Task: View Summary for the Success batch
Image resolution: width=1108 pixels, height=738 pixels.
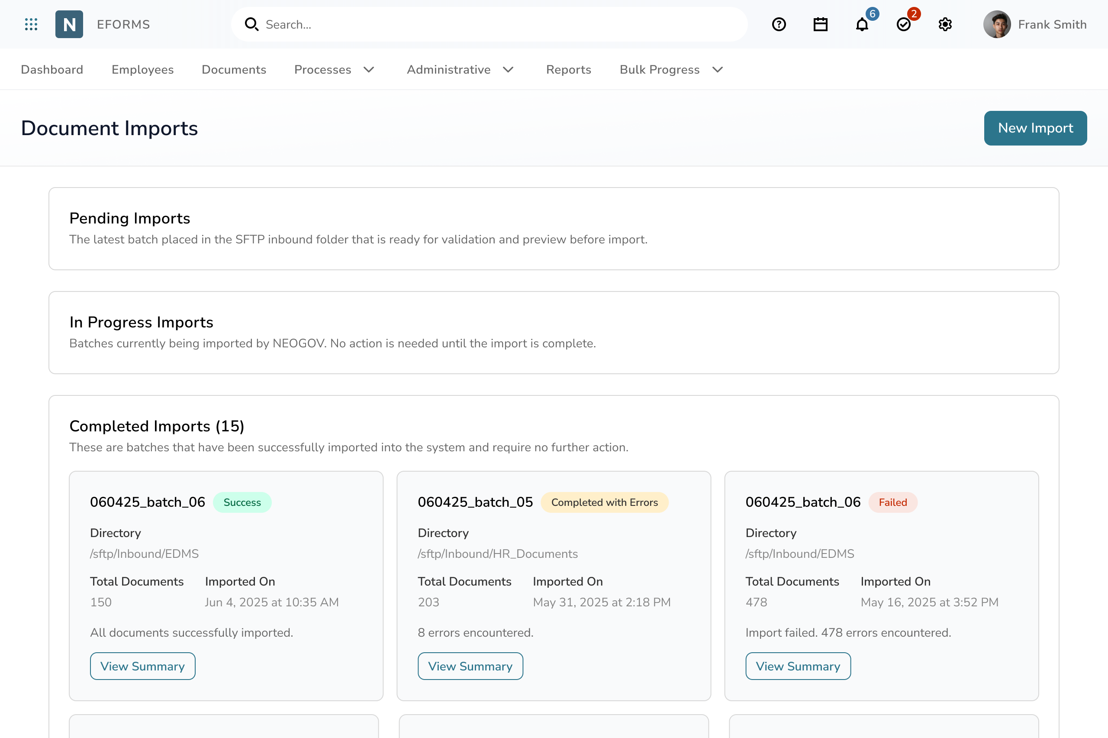Action: tap(142, 666)
